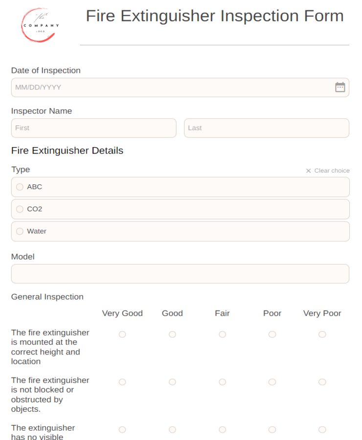Mark not-blocked question as Good

(x=172, y=382)
